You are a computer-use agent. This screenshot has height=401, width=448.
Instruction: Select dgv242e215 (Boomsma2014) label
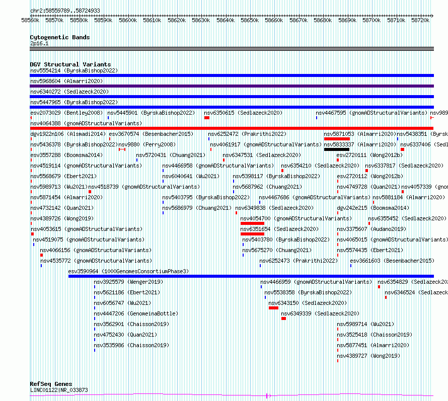(373, 208)
